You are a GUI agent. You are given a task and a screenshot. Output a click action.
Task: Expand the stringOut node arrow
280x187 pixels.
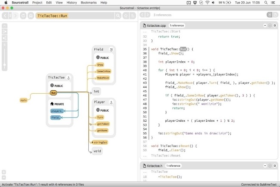click(93, 143)
